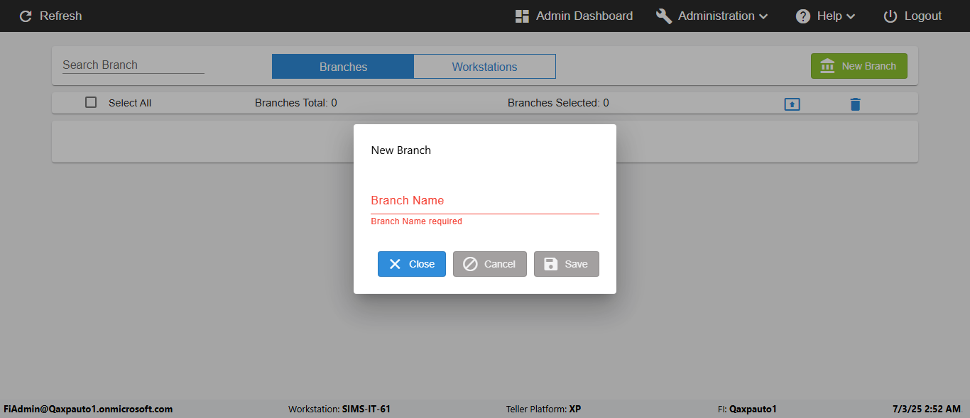Click the Close button text in dialog
Viewport: 970px width, 418px height.
(x=422, y=264)
